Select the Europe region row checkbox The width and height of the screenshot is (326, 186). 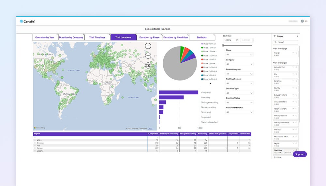(x=35, y=148)
